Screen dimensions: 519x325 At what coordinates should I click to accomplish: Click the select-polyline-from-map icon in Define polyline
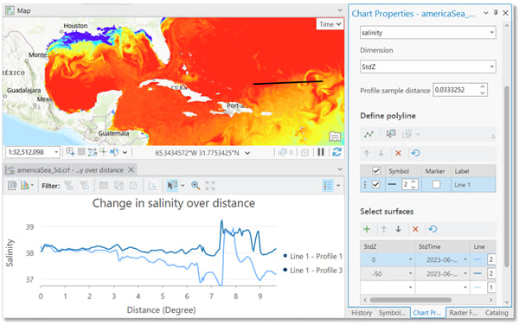point(391,134)
